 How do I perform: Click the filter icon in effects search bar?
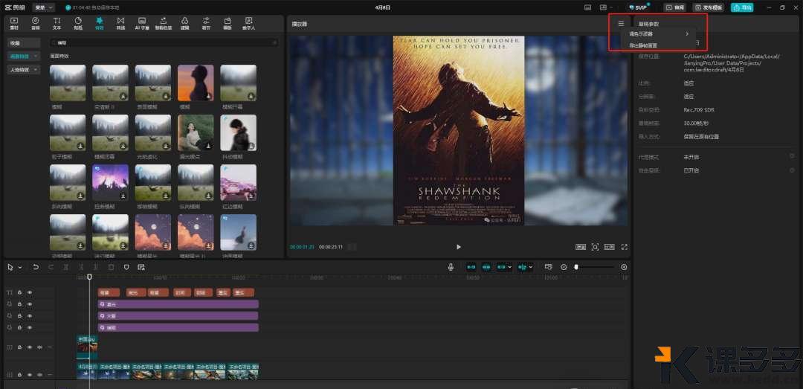pyautogui.click(x=274, y=43)
